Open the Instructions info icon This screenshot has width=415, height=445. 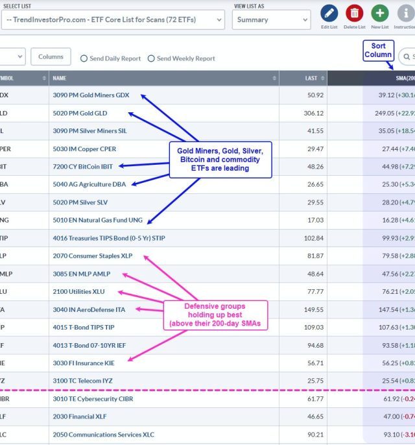click(x=406, y=13)
